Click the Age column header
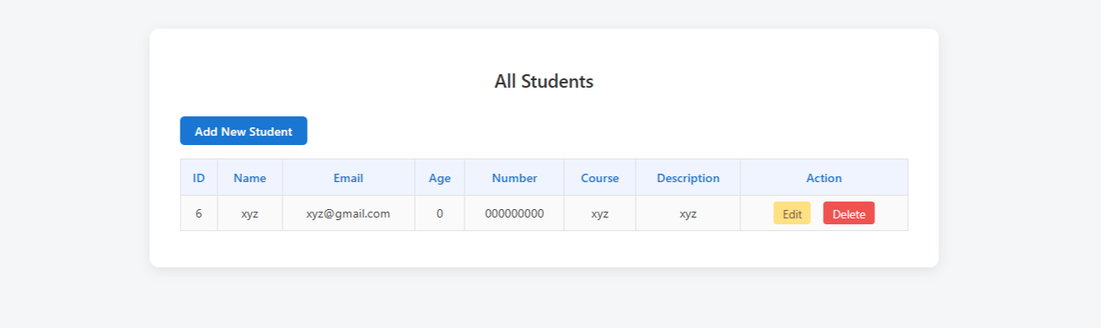The width and height of the screenshot is (1101, 328). point(439,178)
